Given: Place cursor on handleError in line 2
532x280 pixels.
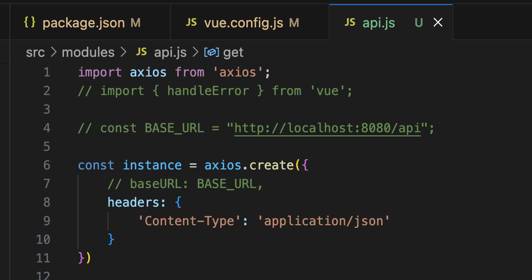Looking at the screenshot, I should [x=208, y=91].
